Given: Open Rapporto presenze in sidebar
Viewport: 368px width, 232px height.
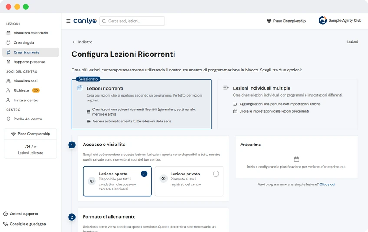Looking at the screenshot, I should click(30, 62).
